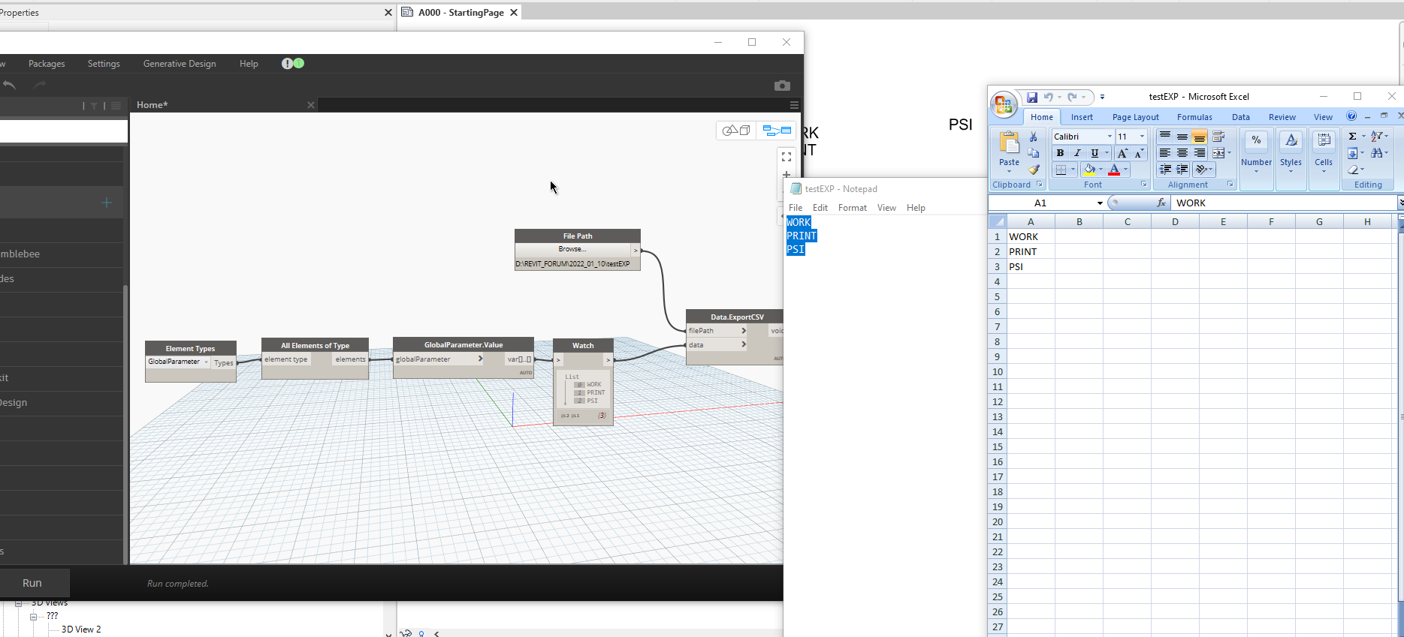Expand the Excel Name Box dropdown
The height and width of the screenshot is (637, 1404).
(x=1100, y=203)
